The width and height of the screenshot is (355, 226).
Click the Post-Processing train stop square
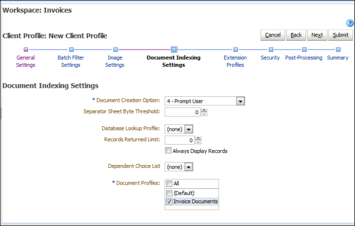304,50
